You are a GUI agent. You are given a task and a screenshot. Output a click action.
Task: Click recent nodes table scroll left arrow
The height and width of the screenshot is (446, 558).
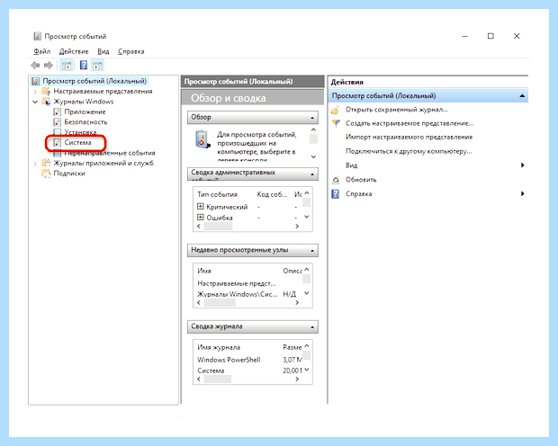199,303
